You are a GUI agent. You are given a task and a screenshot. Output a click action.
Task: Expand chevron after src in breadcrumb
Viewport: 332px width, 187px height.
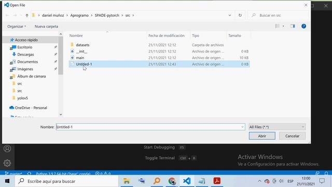[x=133, y=15]
